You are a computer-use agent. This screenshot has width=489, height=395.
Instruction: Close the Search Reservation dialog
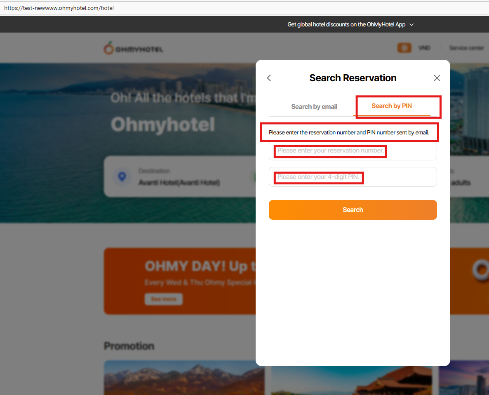437,78
